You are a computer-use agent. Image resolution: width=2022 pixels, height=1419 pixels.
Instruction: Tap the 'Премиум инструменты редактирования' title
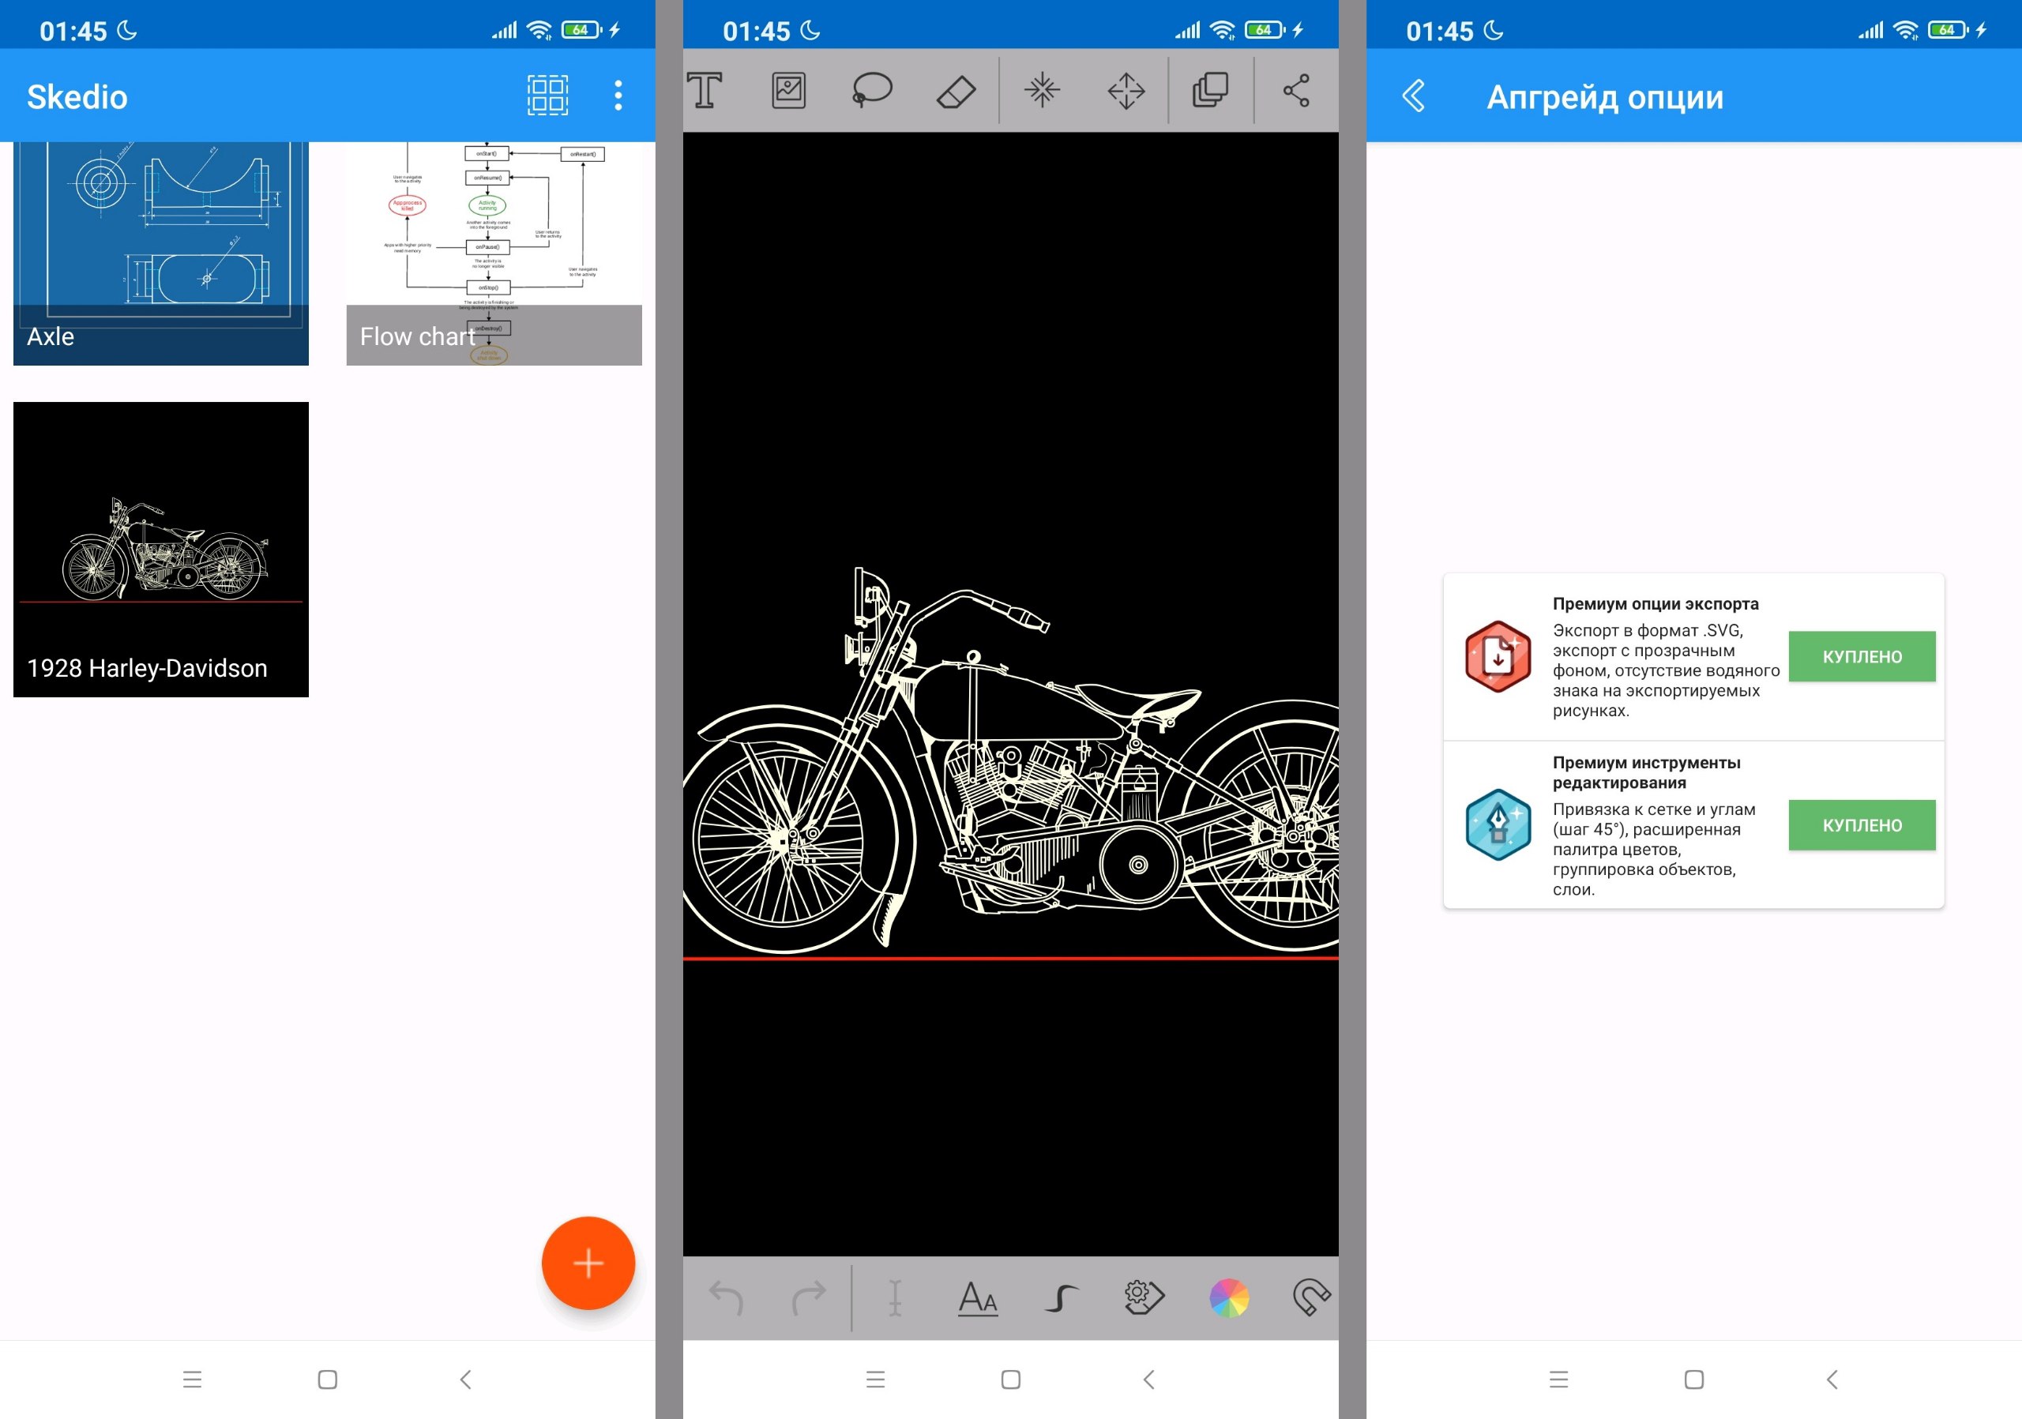pyautogui.click(x=1646, y=772)
